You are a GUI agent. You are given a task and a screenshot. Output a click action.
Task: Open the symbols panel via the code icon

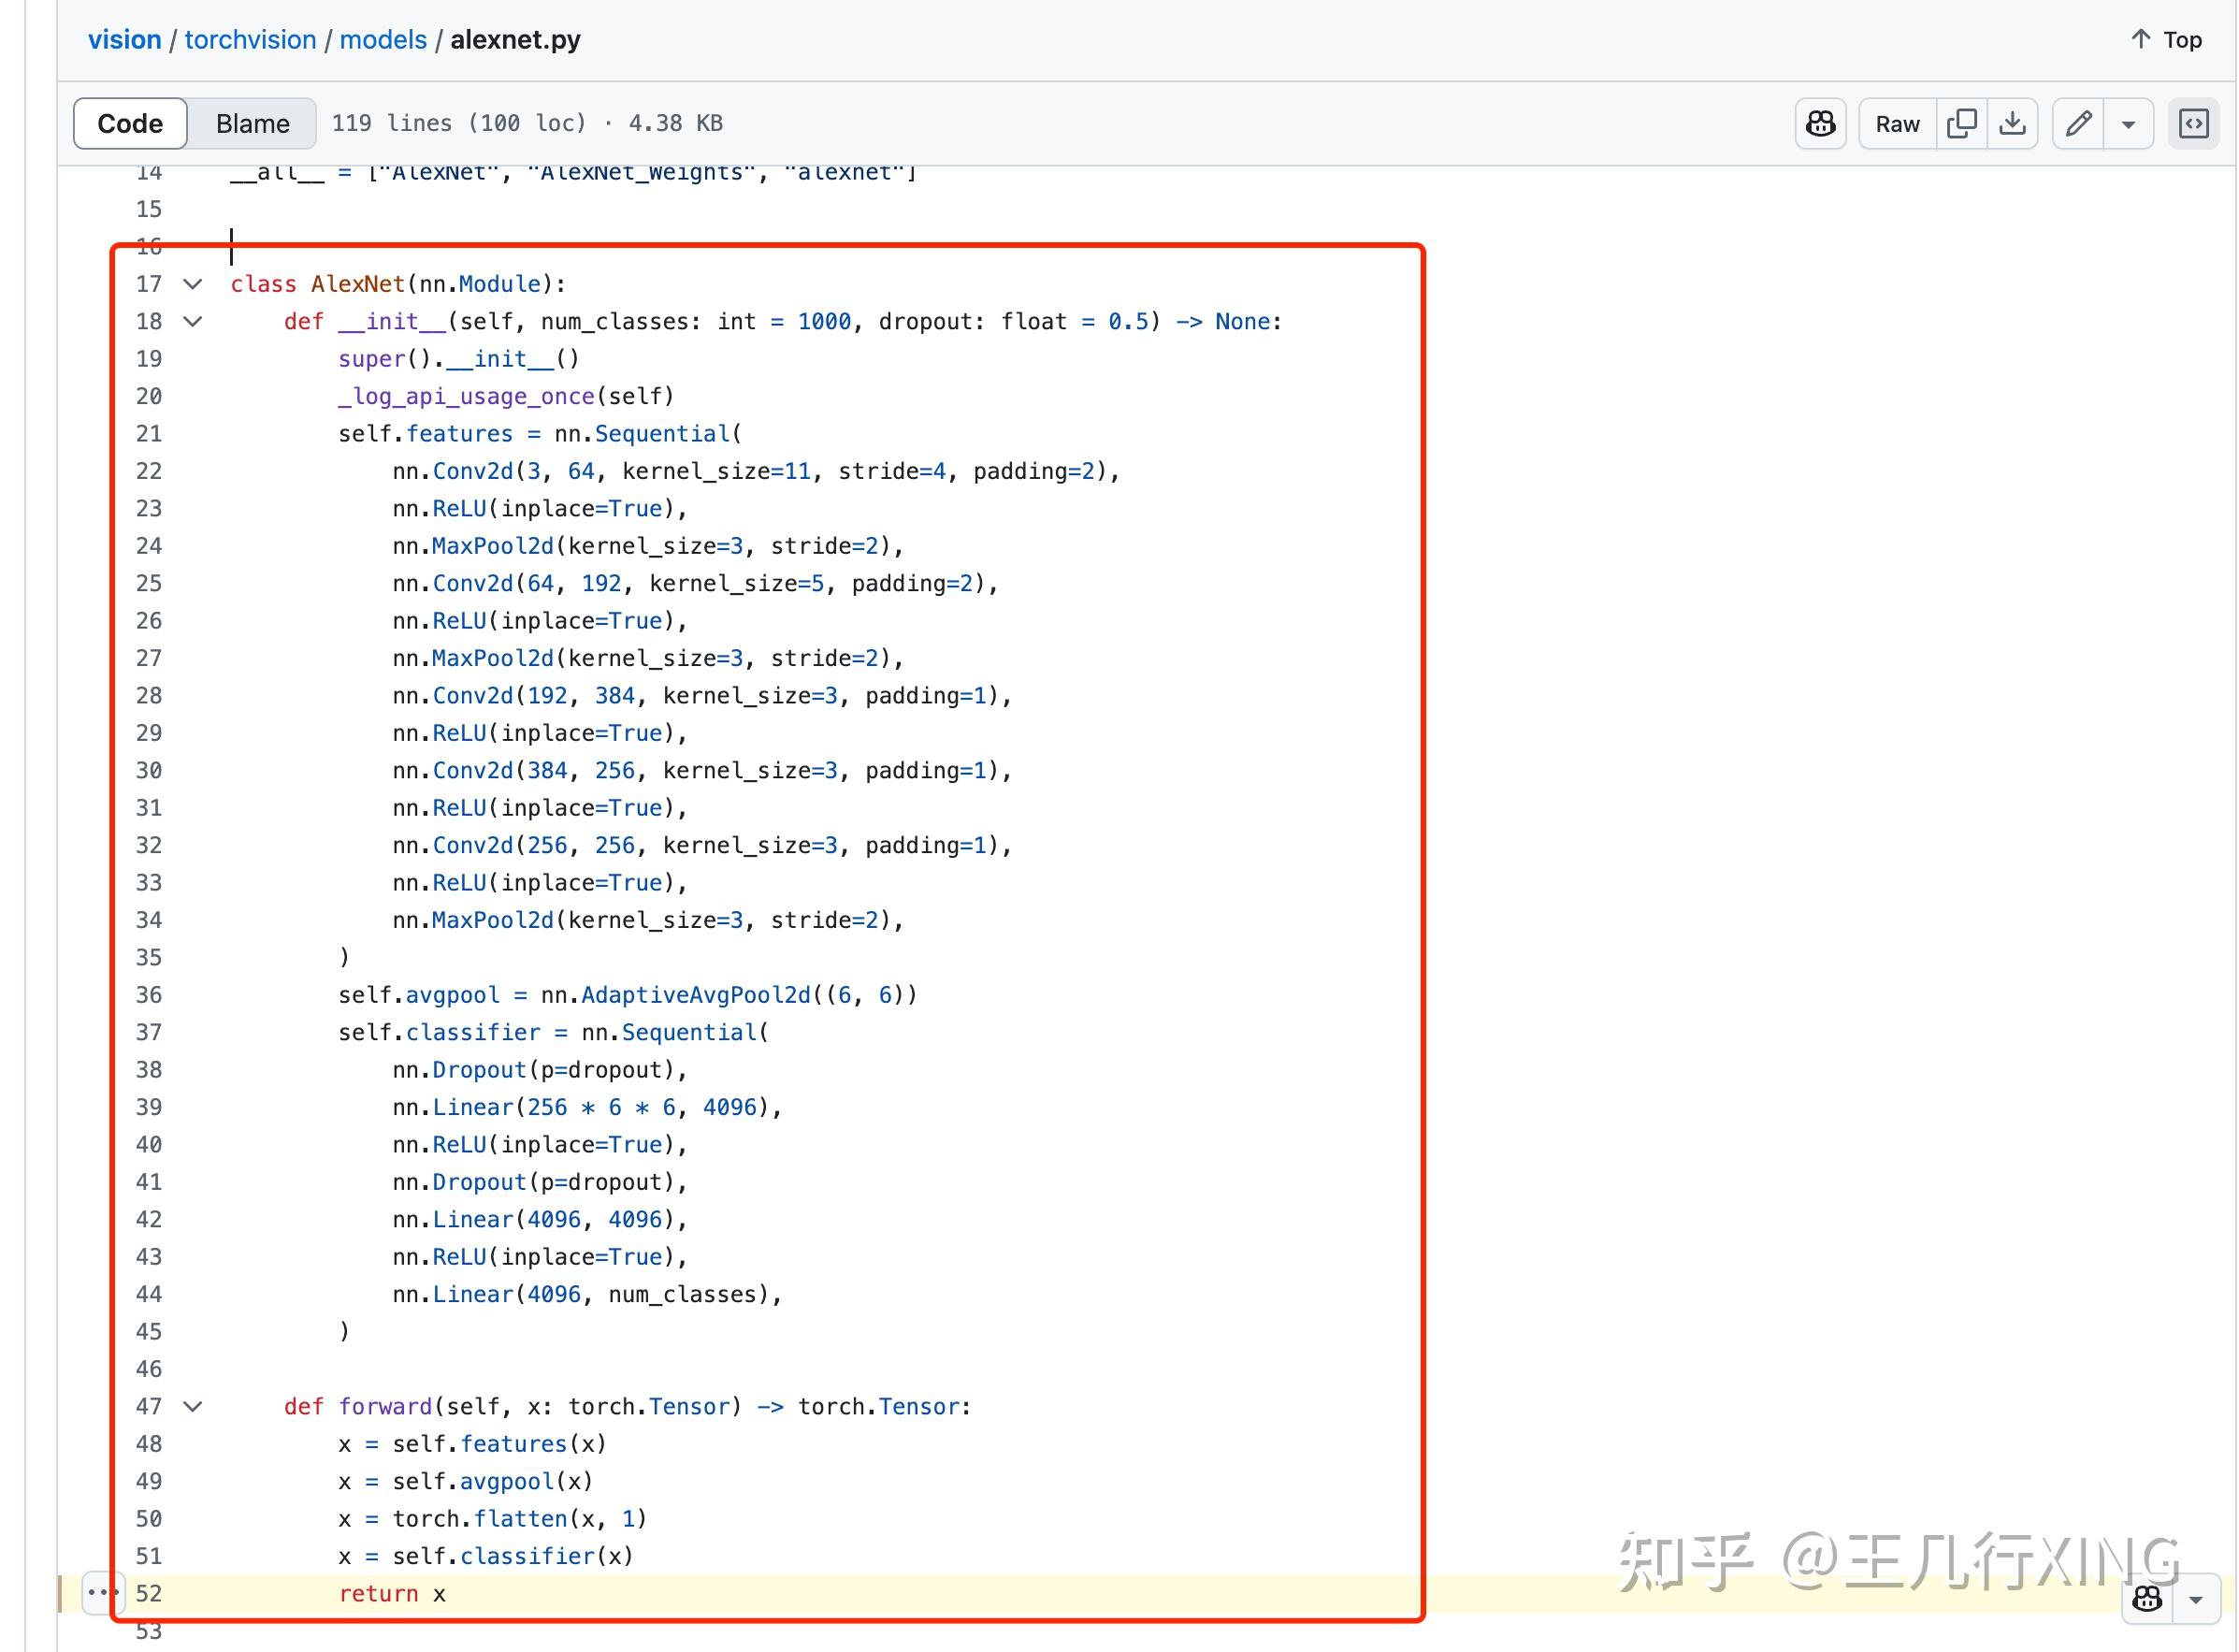pos(2194,123)
